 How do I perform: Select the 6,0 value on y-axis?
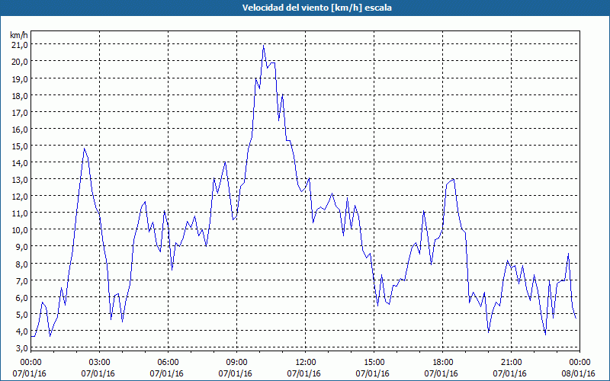(22, 298)
